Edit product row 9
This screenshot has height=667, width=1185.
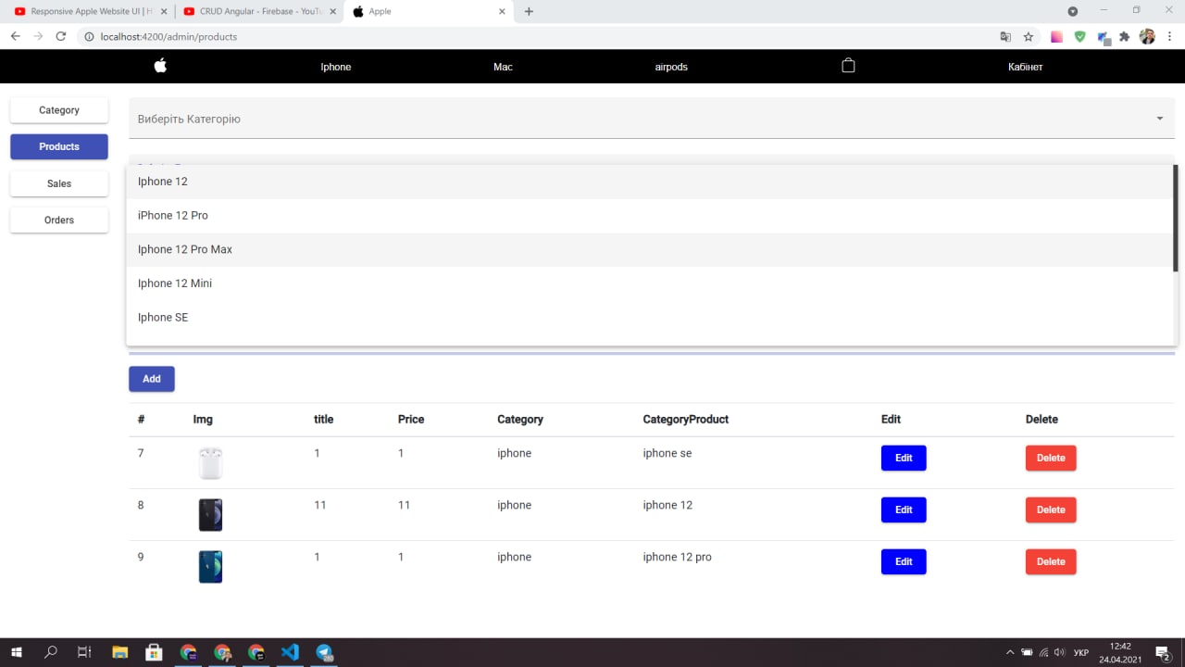coord(904,561)
